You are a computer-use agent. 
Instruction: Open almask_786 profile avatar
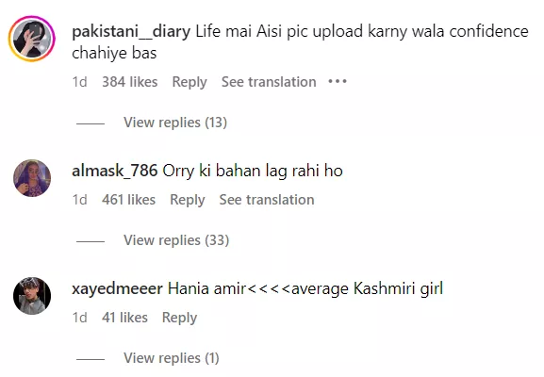tap(32, 178)
